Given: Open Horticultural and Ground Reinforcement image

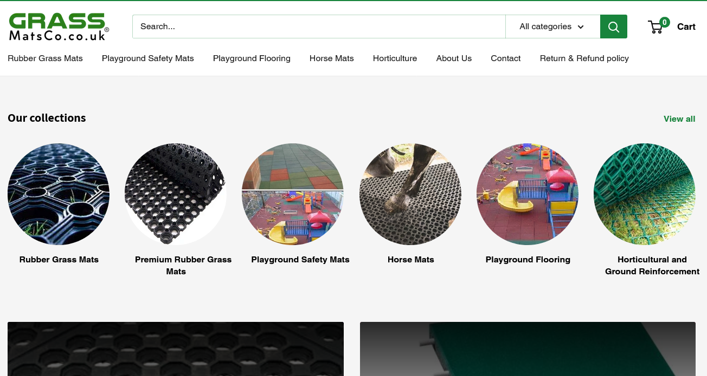Looking at the screenshot, I should 645,194.
